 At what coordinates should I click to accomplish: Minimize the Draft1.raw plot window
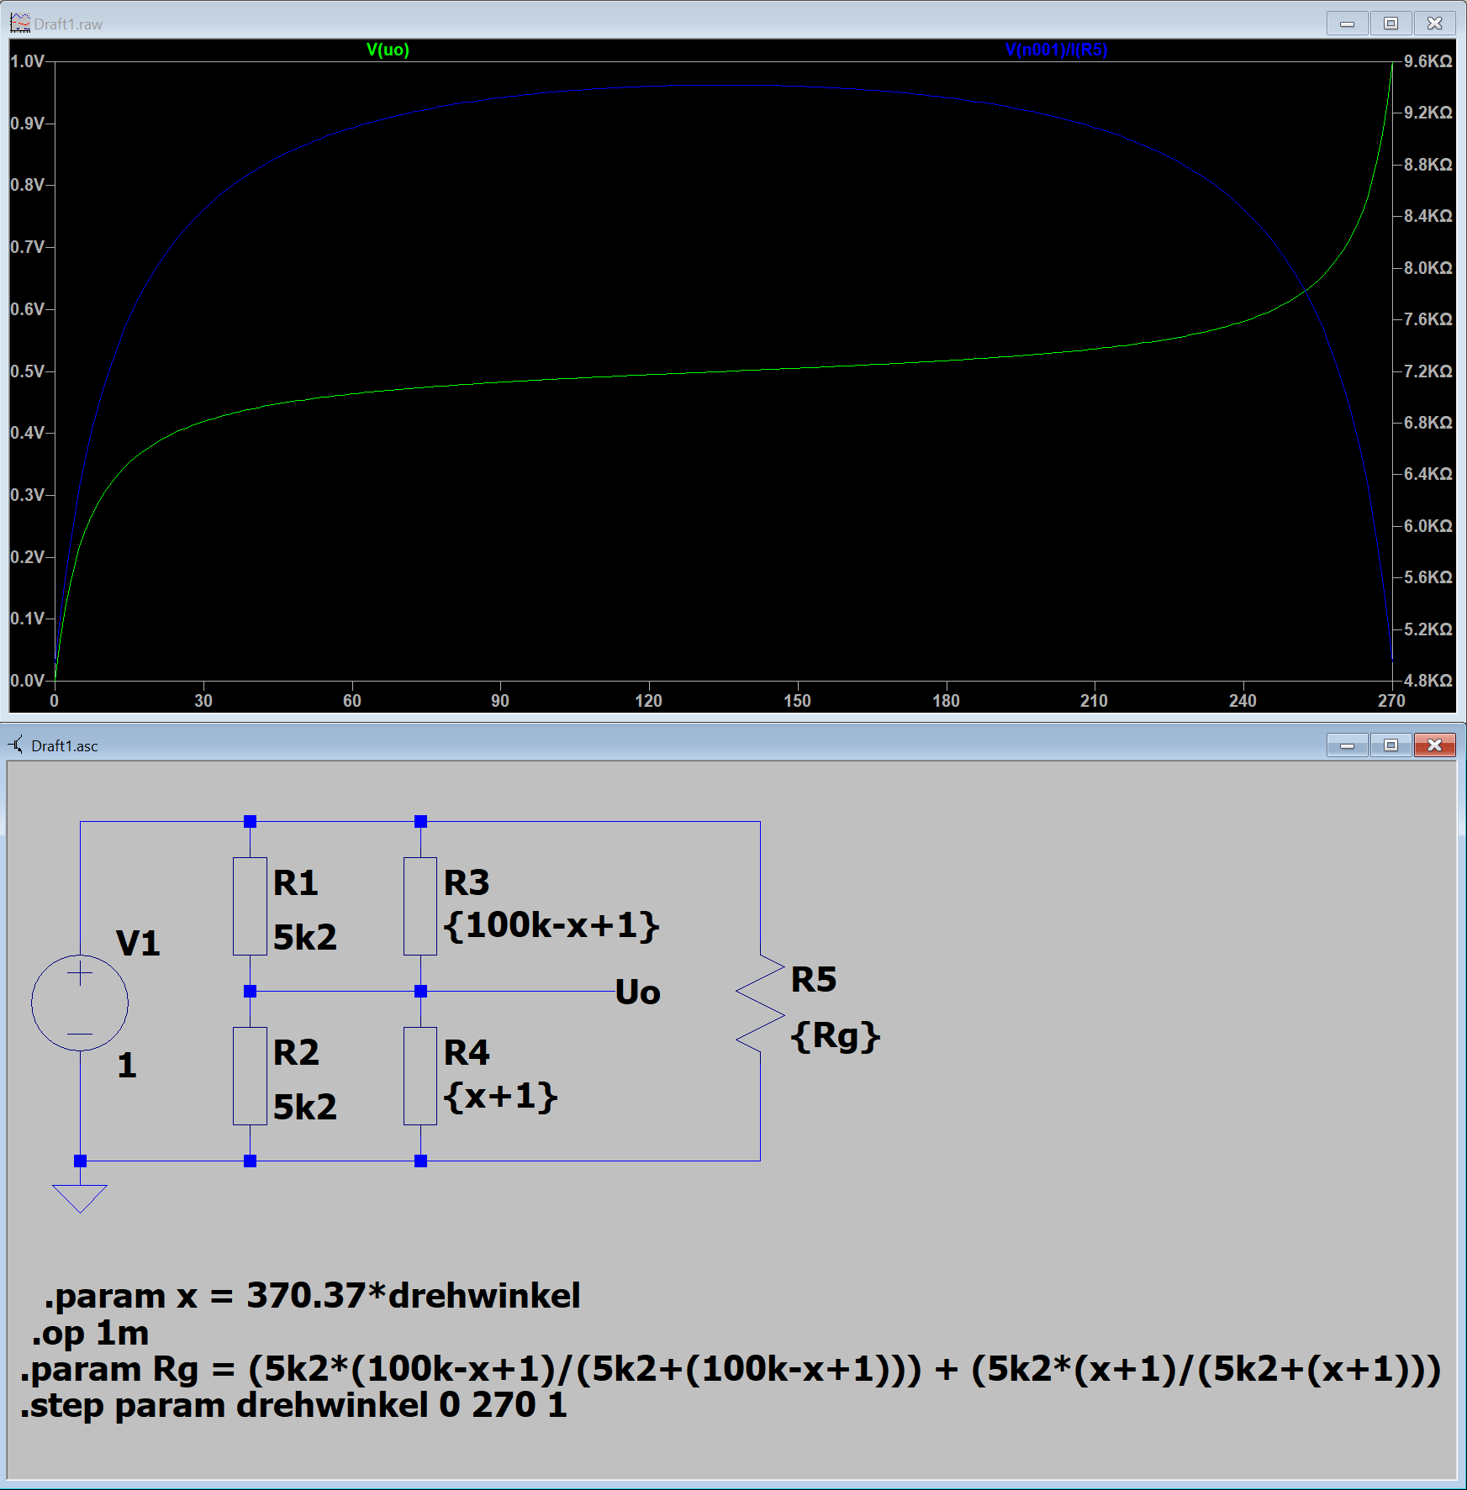click(1347, 24)
